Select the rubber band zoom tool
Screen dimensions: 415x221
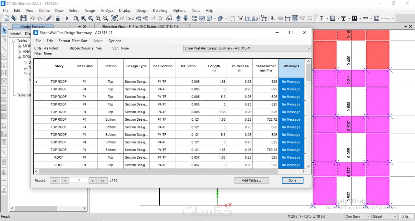pos(76,18)
